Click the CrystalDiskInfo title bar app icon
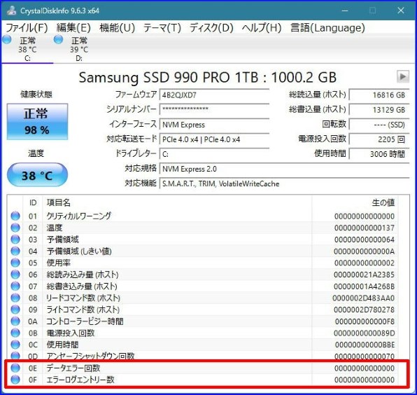This screenshot has height=395, width=417. click(x=11, y=11)
